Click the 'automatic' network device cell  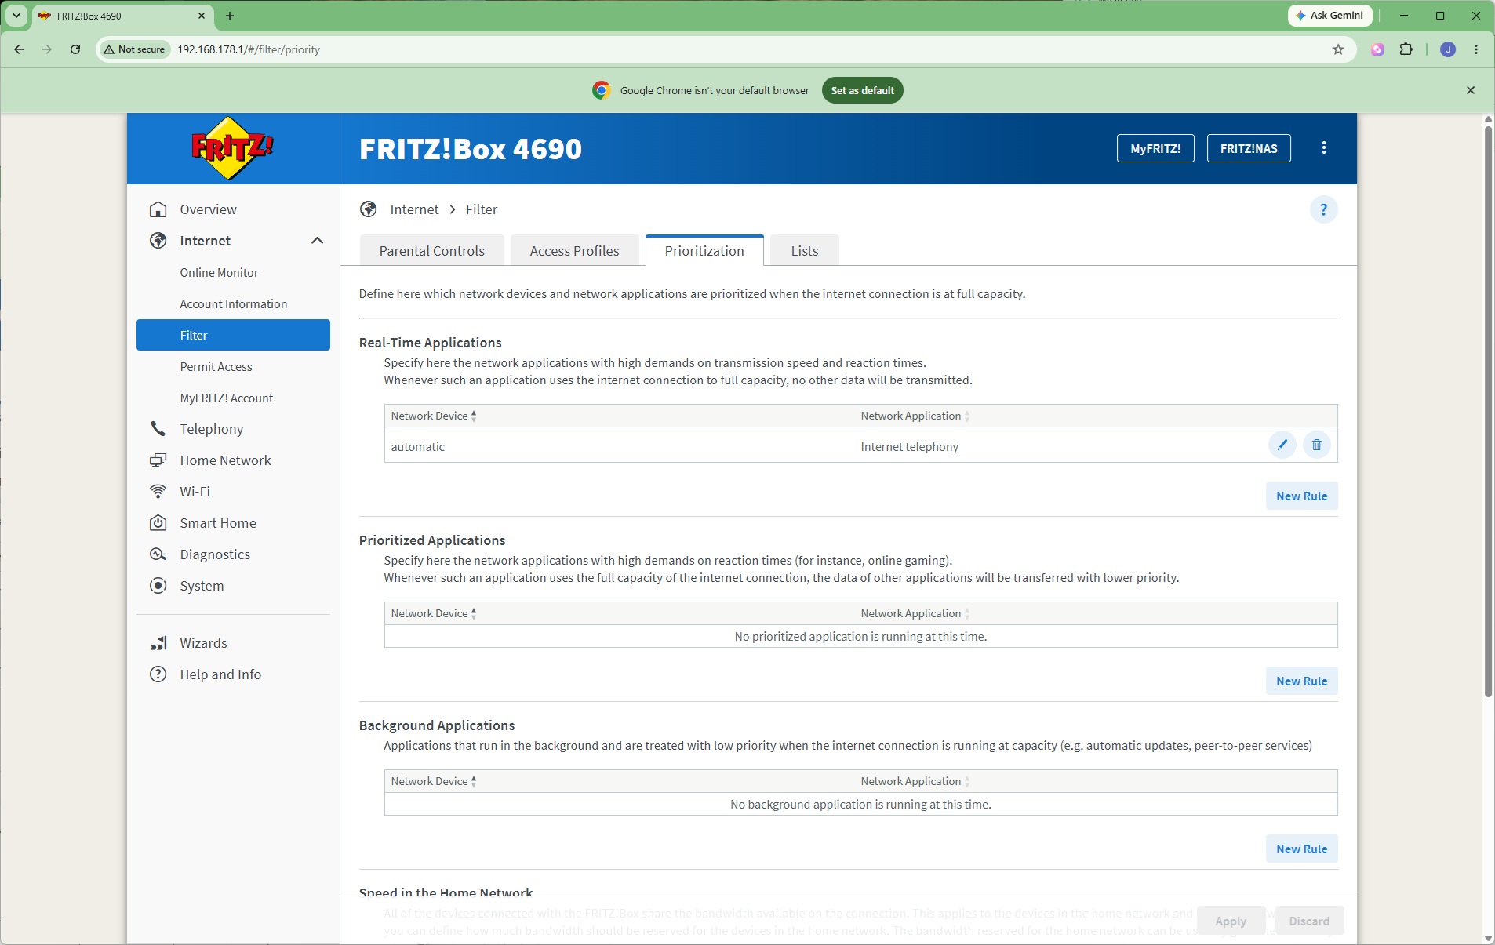[x=418, y=447]
